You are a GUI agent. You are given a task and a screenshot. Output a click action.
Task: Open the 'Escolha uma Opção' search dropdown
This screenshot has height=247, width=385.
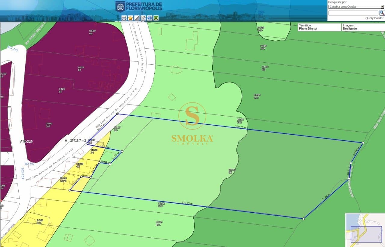(x=356, y=7)
